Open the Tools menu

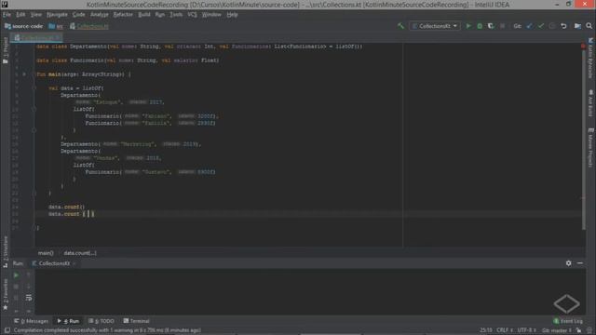176,15
